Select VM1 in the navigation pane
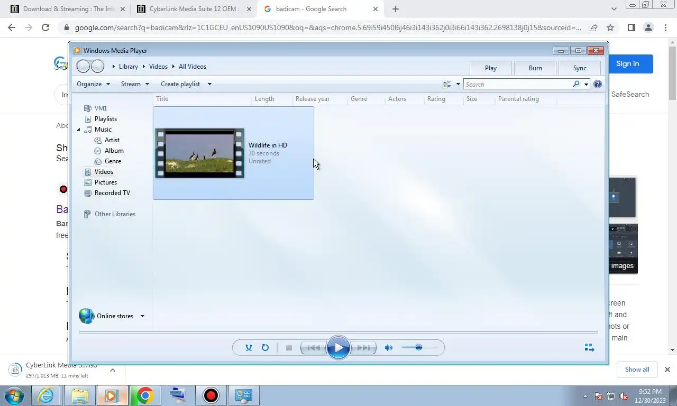677x406 pixels. [100, 108]
